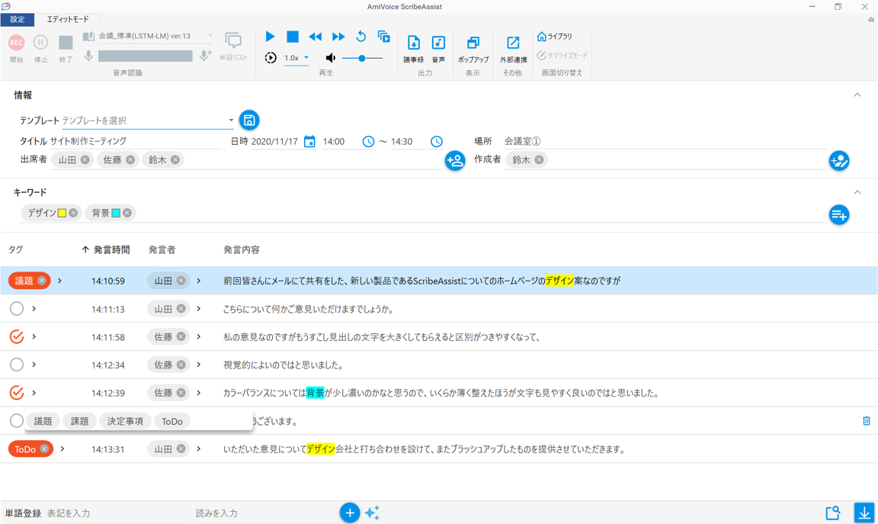Toggle the tag circle on the 14:11:13 row

[x=17, y=309]
